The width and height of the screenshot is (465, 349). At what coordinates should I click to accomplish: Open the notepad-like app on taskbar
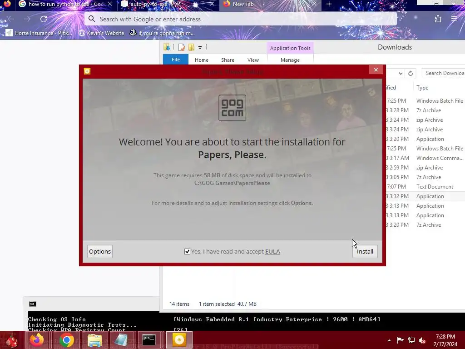point(121,340)
